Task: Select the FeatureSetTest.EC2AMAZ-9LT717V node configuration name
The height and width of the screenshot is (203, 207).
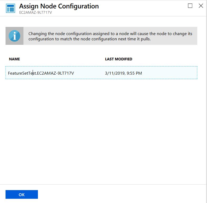Action: coord(41,73)
